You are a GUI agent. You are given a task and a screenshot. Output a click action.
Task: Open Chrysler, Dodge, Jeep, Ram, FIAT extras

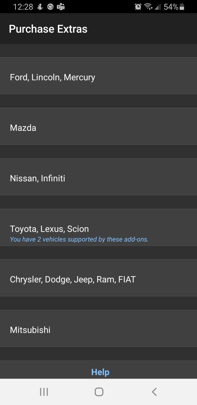[x=98, y=278]
